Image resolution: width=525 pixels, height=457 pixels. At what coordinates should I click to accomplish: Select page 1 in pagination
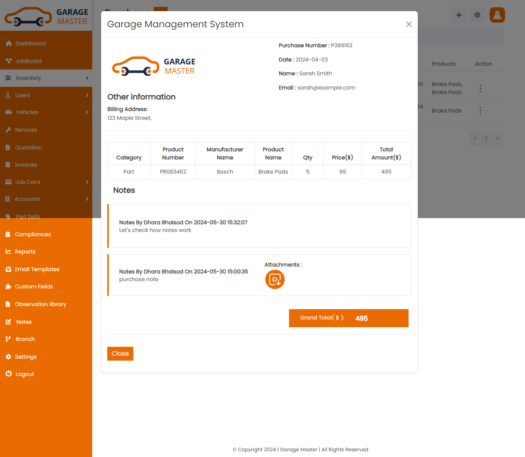(x=486, y=139)
